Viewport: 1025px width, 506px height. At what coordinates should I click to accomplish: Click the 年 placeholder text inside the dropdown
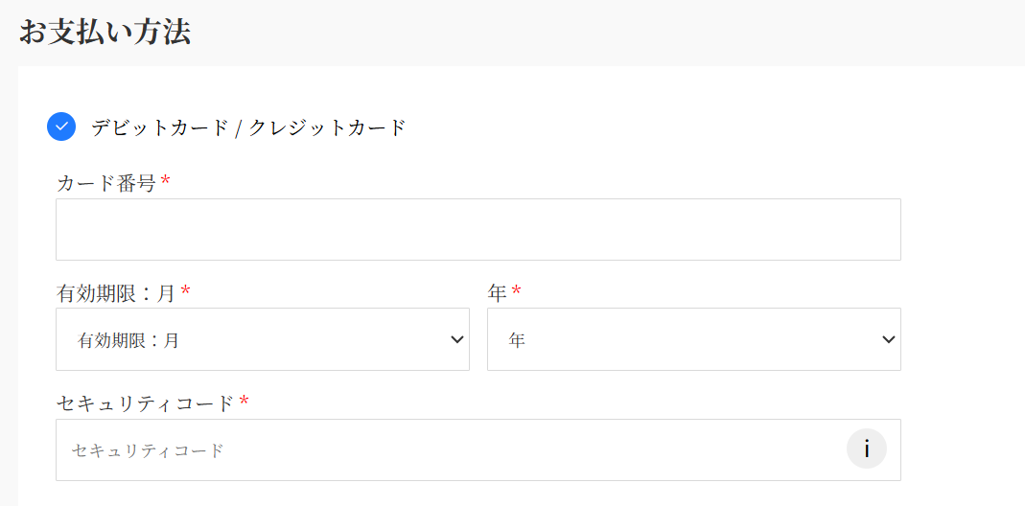[x=517, y=340]
